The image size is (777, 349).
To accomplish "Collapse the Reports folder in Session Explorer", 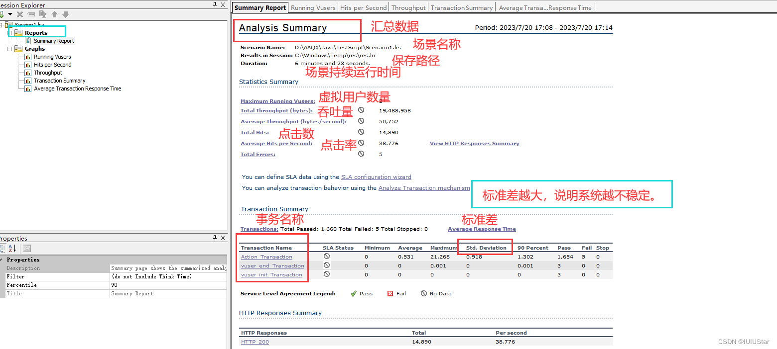I will pyautogui.click(x=10, y=32).
